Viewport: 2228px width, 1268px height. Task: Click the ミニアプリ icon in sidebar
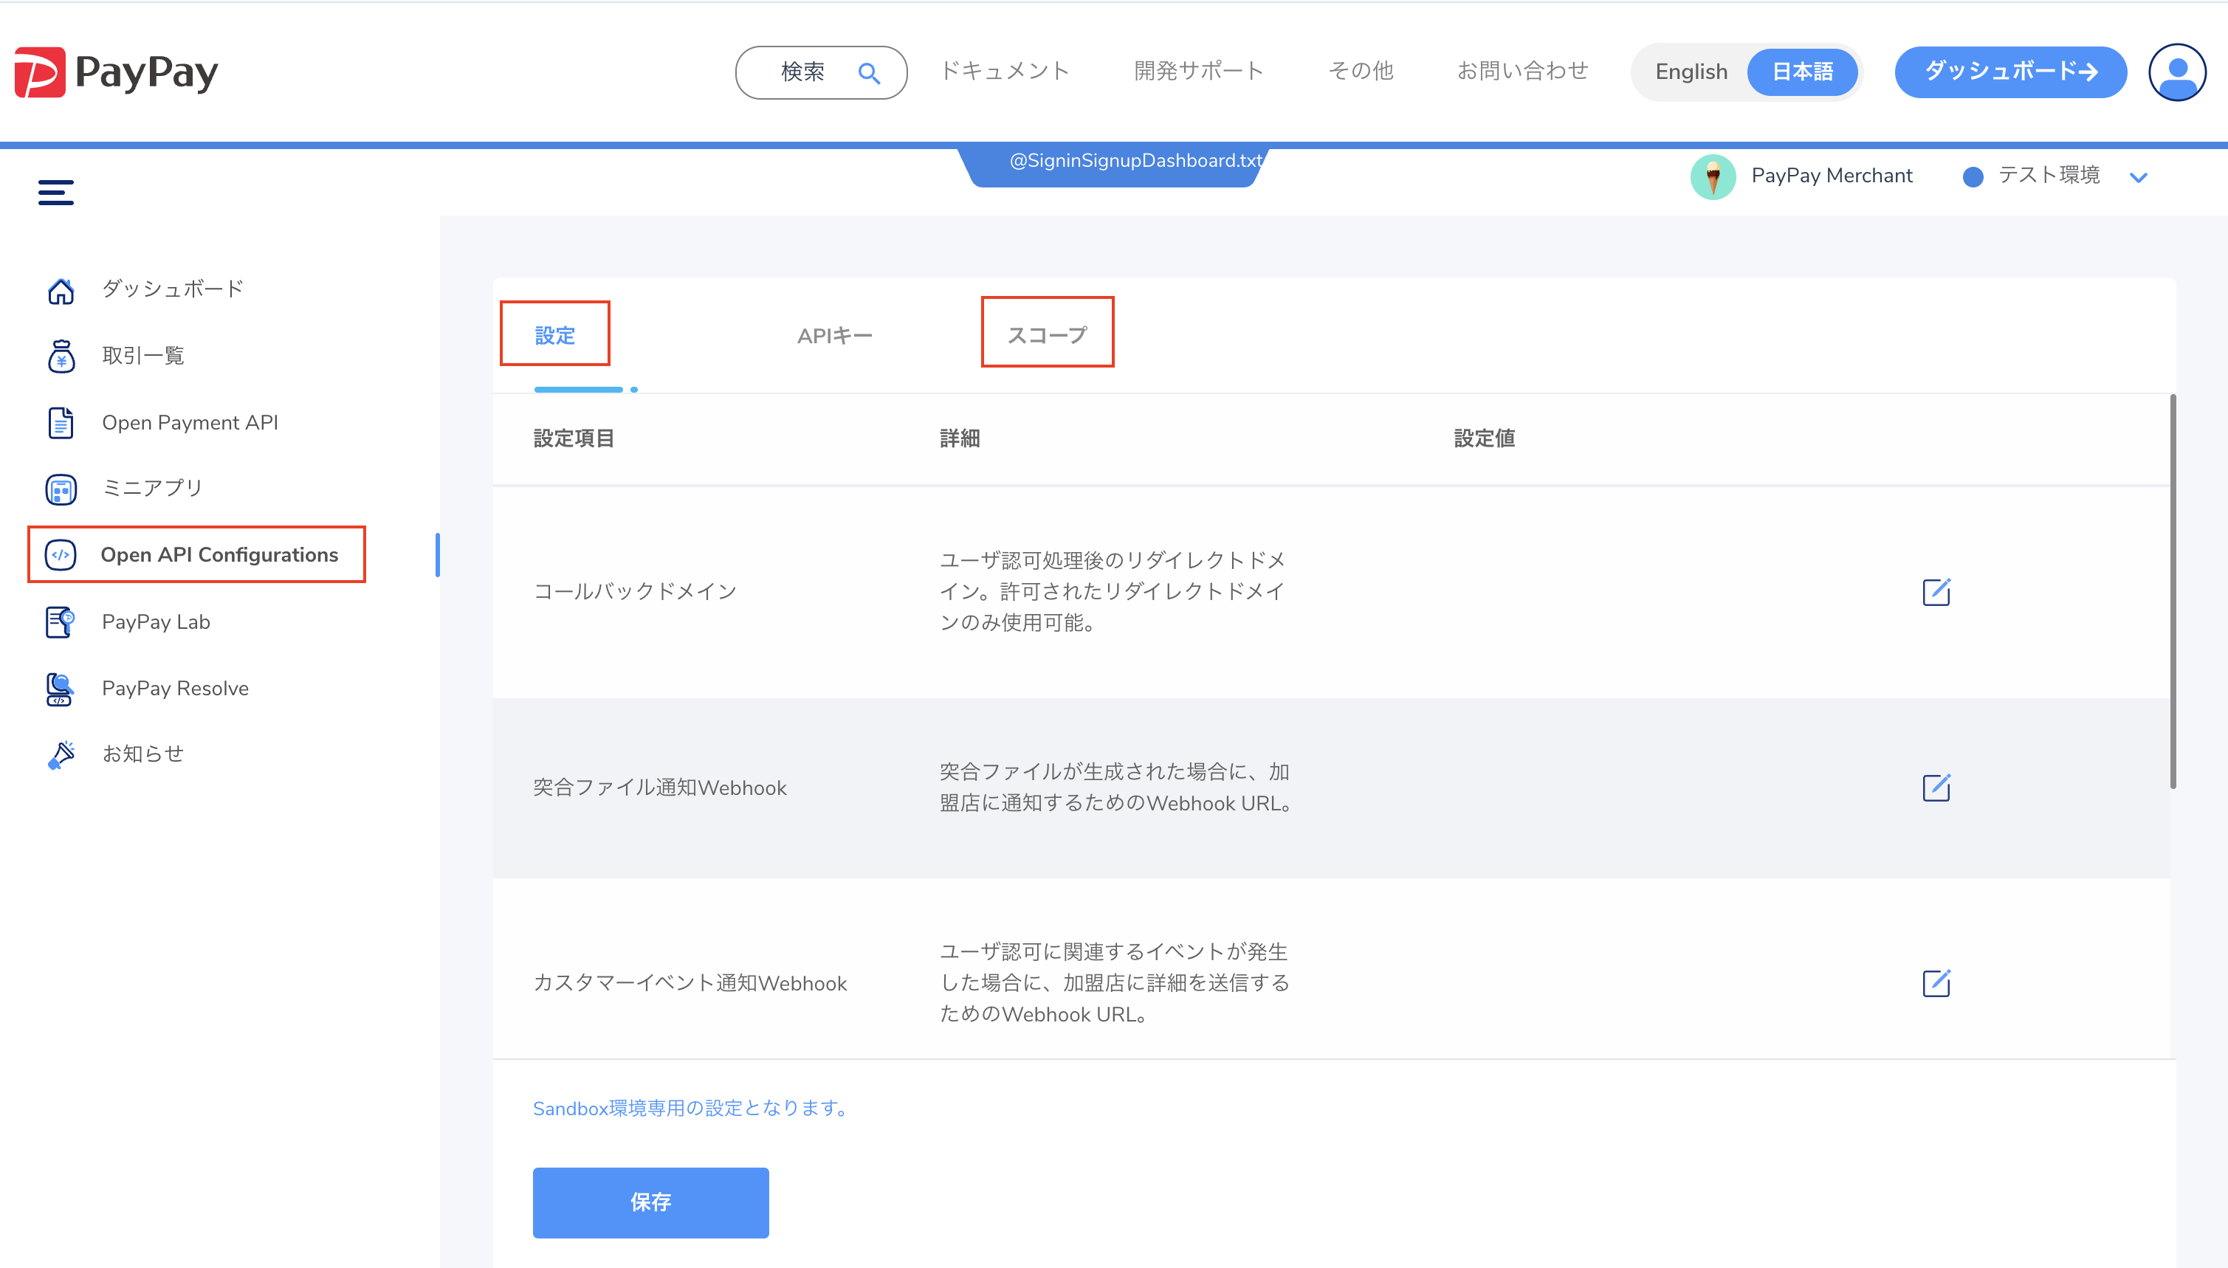tap(61, 489)
